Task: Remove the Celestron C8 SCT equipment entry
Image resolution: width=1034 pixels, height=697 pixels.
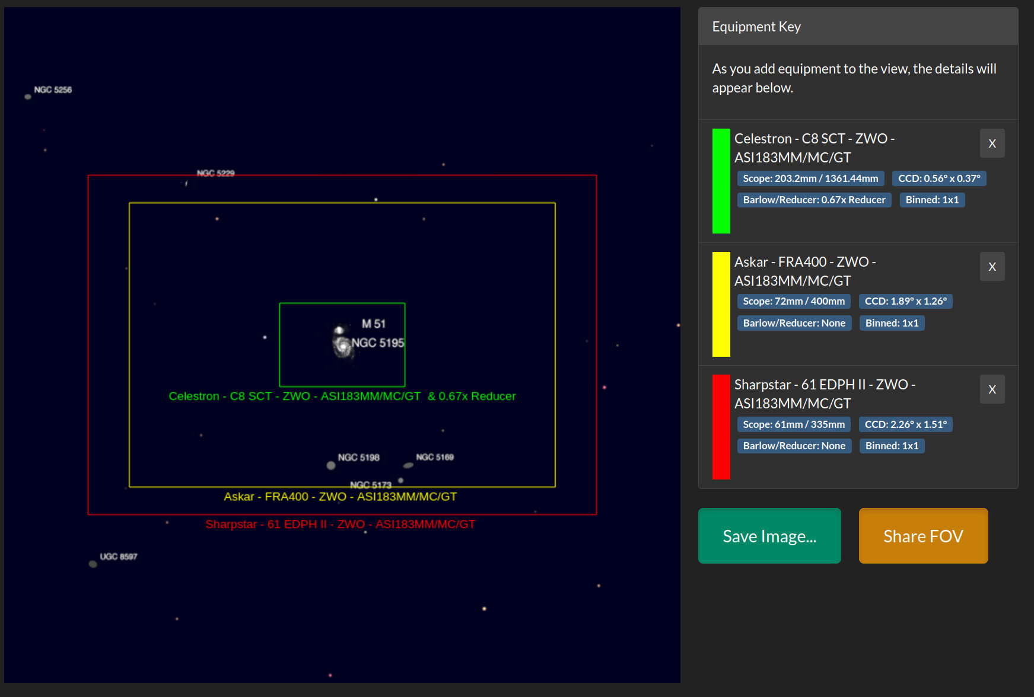Action: click(992, 143)
